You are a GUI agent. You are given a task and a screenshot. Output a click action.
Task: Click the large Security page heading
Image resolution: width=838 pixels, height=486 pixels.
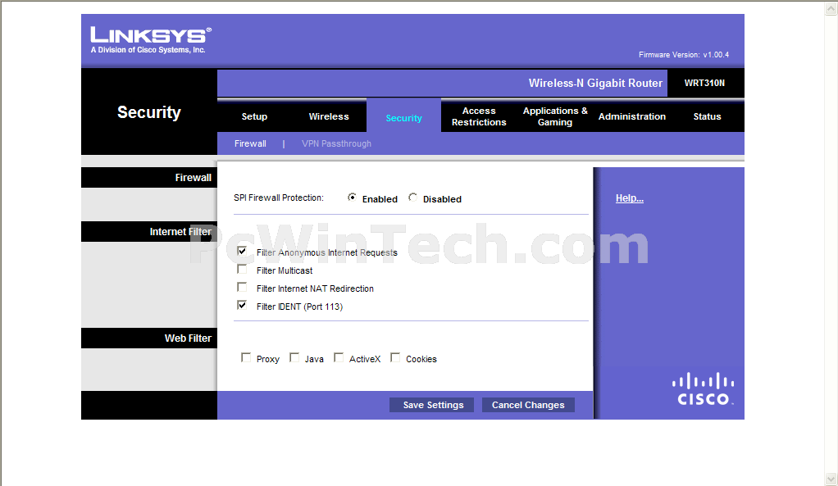point(149,112)
